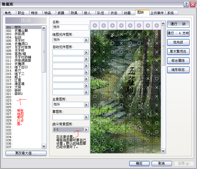Viewport: 197px width, 169px height.
Task: Select tileset 021: 森林2
Action: tap(23, 94)
